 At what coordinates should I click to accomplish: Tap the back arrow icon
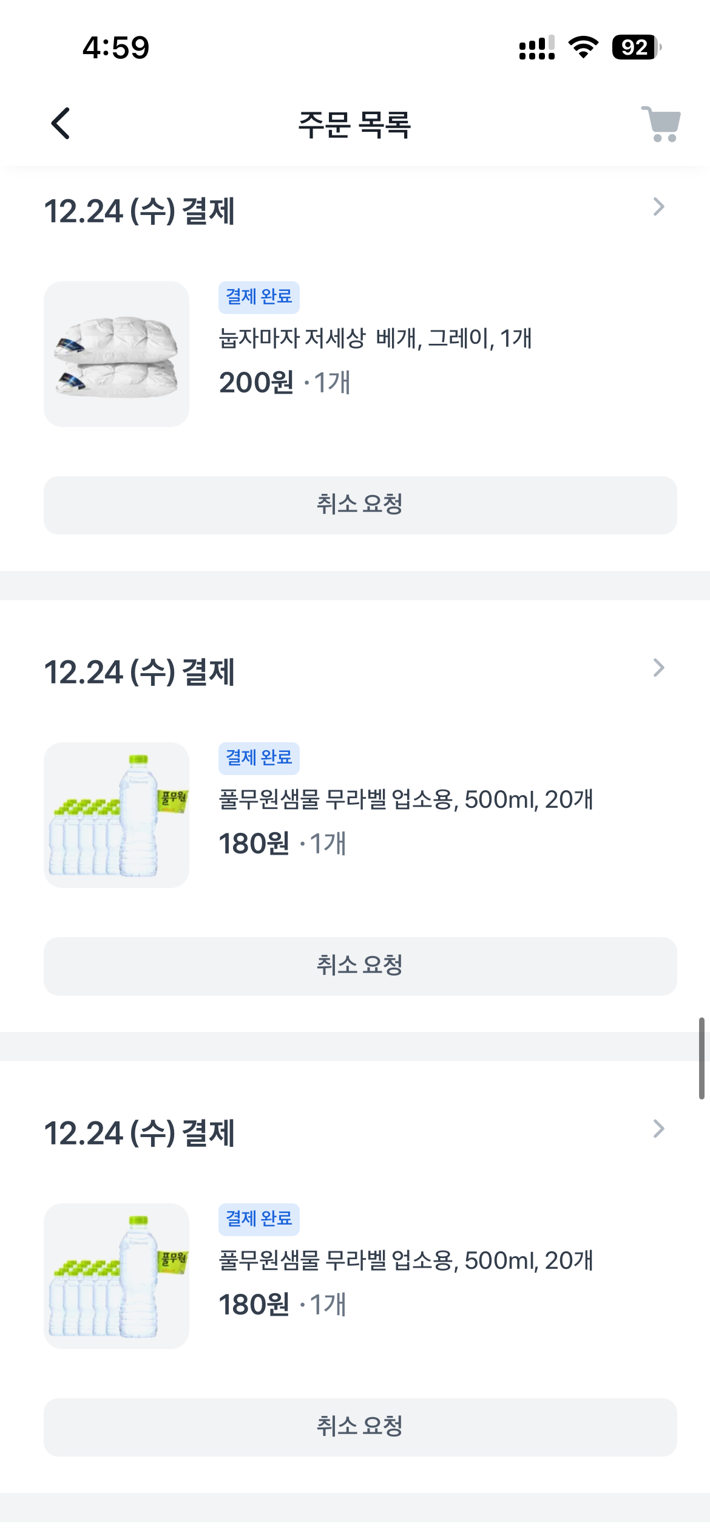pos(61,123)
